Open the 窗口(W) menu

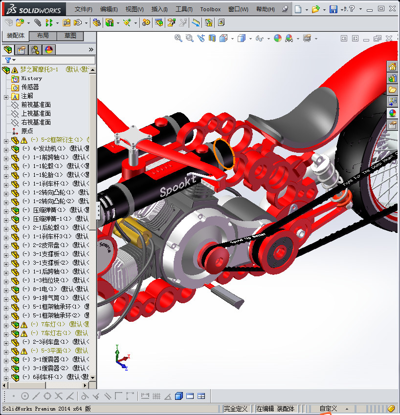point(238,9)
